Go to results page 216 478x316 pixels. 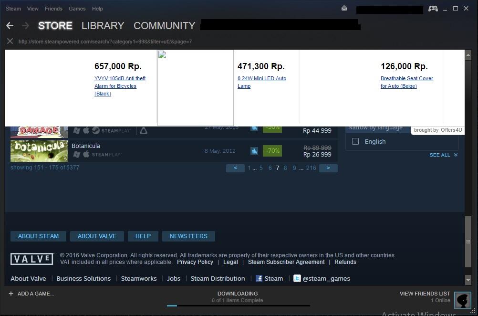[x=311, y=168]
